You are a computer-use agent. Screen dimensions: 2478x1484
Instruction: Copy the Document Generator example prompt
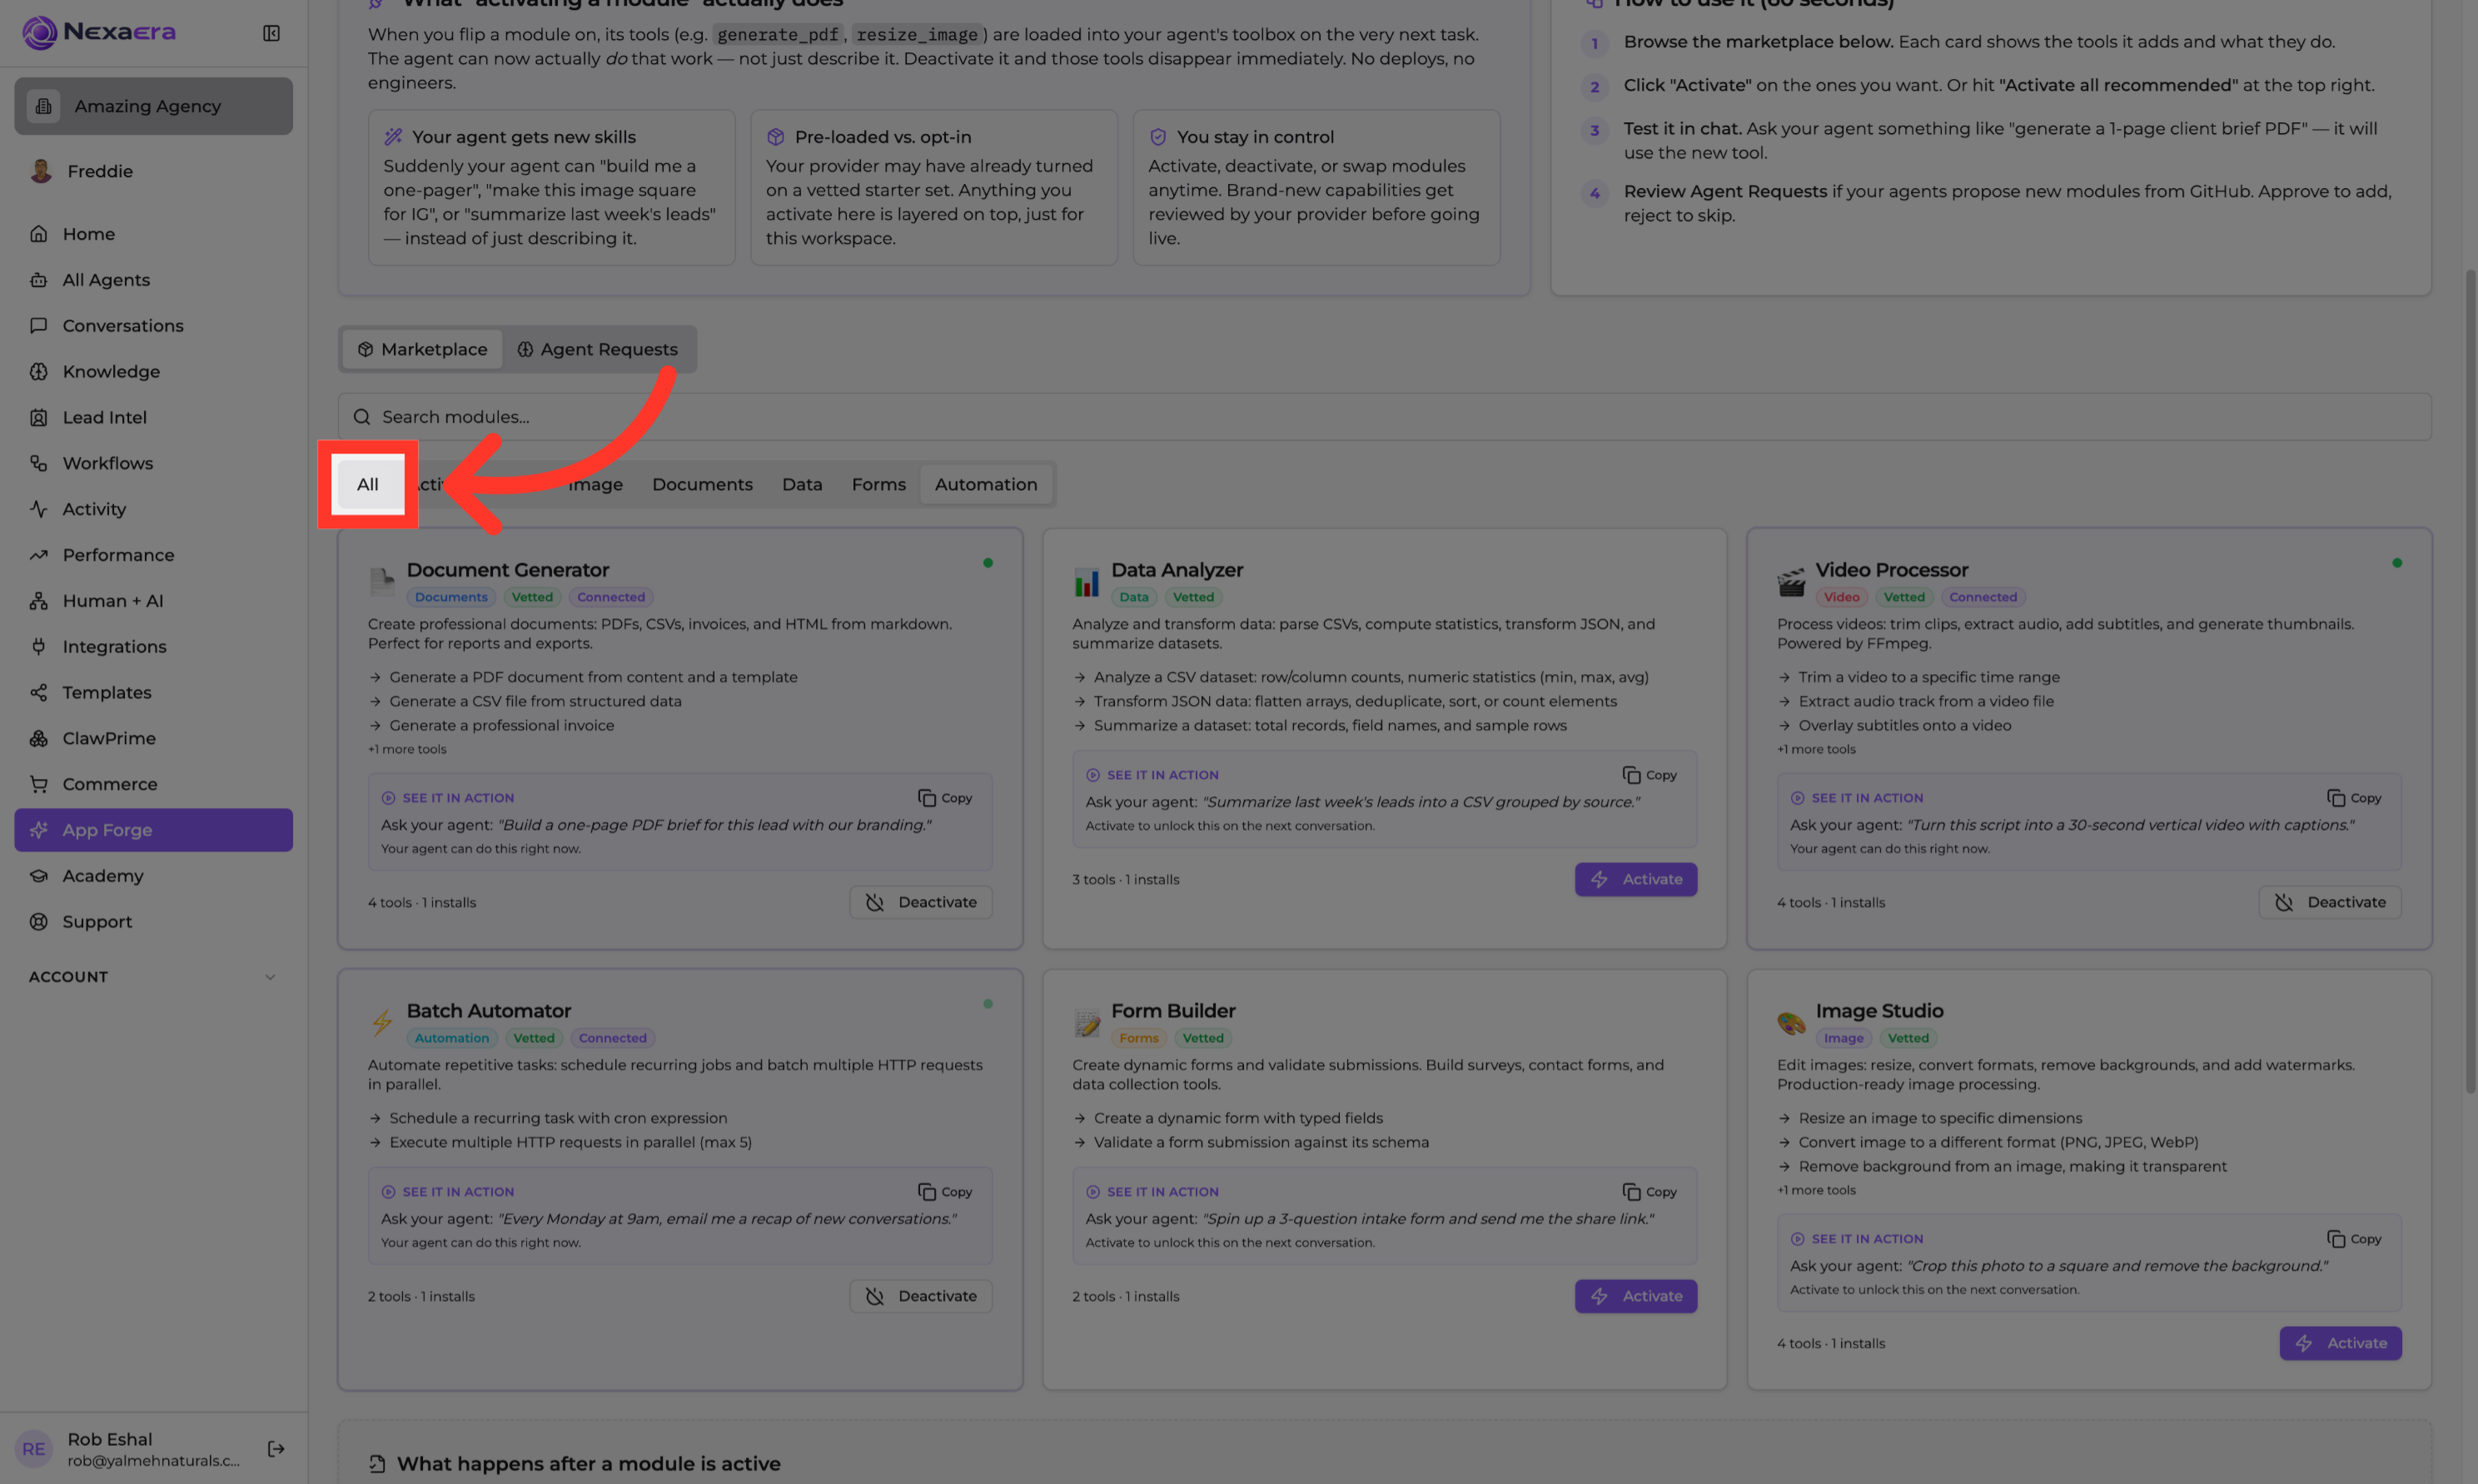pos(944,798)
